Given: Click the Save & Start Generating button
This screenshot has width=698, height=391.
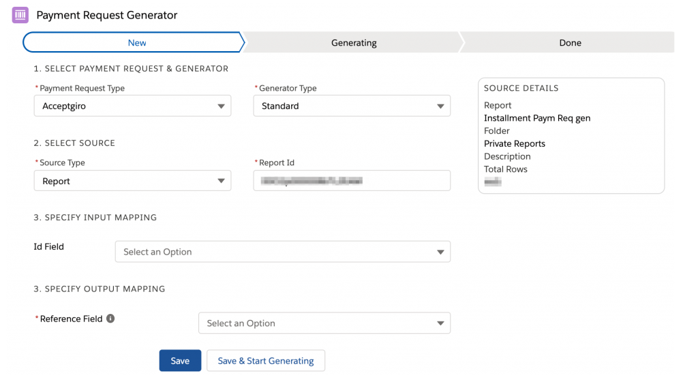Looking at the screenshot, I should (x=265, y=361).
